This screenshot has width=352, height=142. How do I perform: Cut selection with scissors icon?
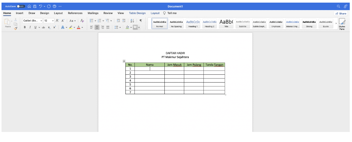coord(16,20)
